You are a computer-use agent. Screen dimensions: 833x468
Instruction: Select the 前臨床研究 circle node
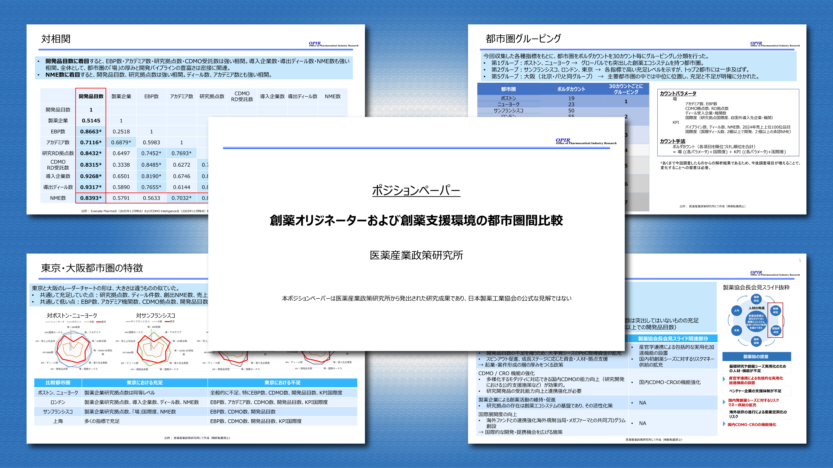coord(775,330)
